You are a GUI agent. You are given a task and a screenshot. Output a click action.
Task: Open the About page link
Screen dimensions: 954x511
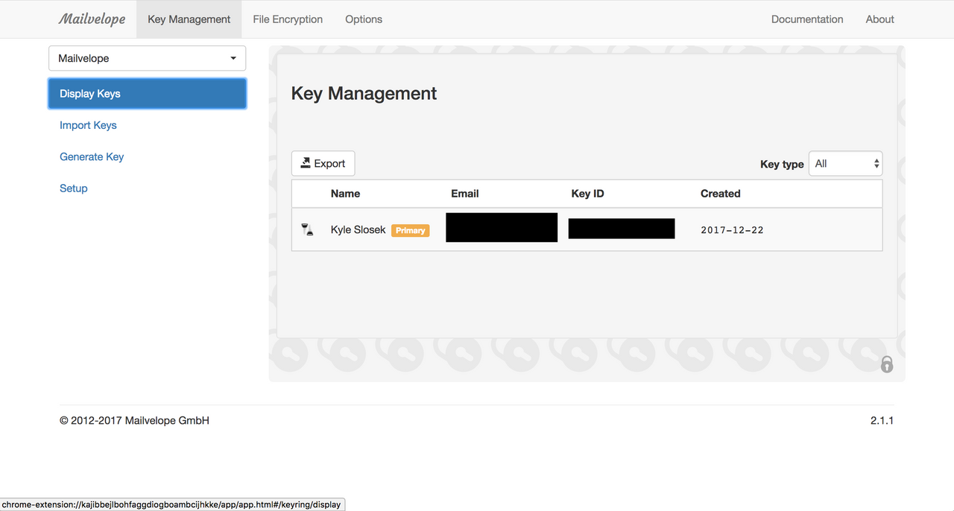click(x=879, y=19)
